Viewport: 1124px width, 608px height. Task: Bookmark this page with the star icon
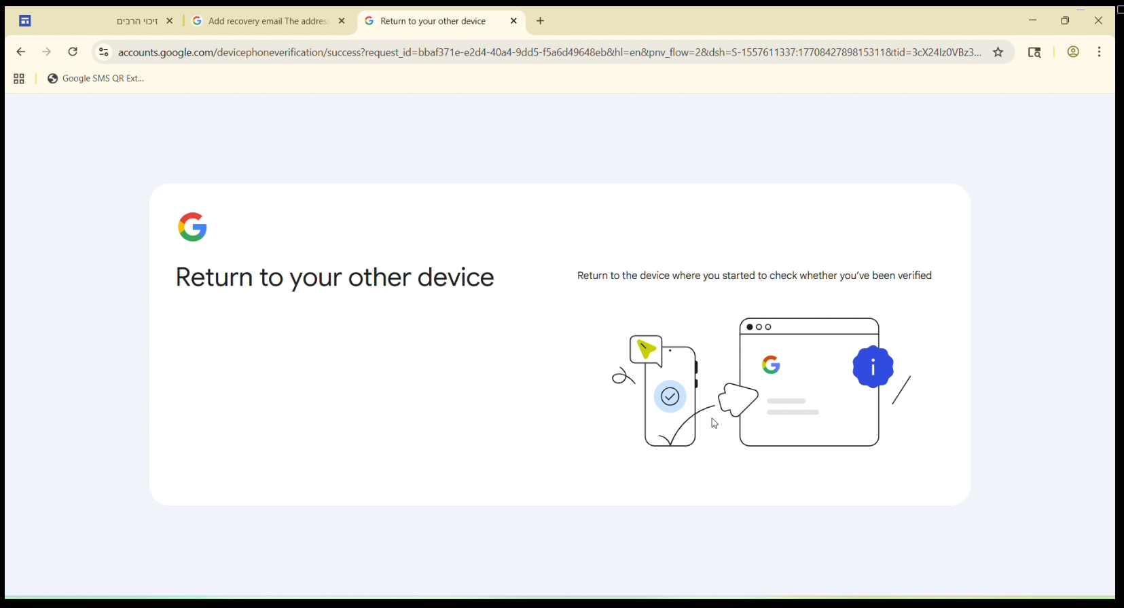point(998,52)
